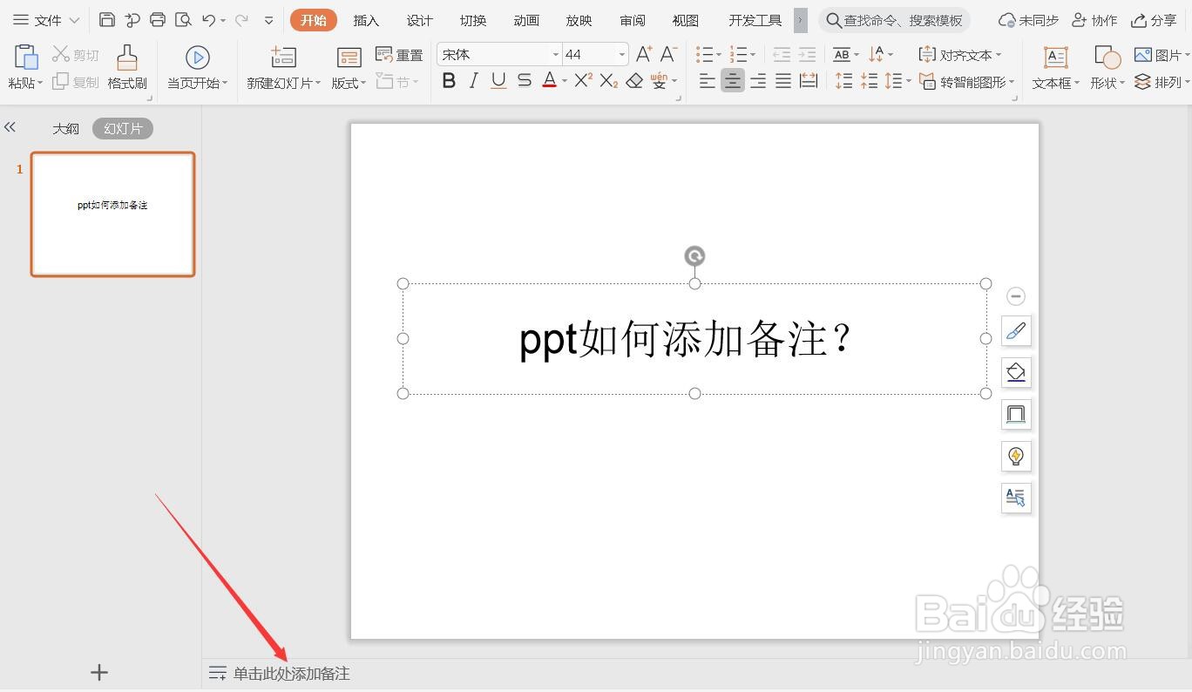Toggle bulleted list
The image size is (1192, 692).
click(x=704, y=54)
